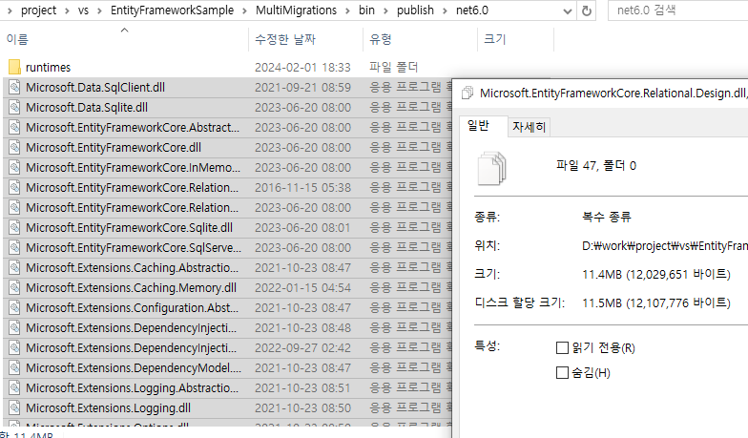The image size is (748, 438).
Task: Expand chevron between vs and EntityFrameworkSample
Action: 99,10
